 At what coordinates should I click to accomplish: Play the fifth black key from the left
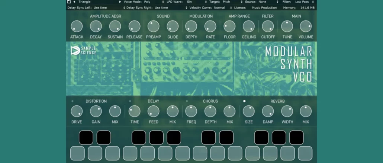click(174, 138)
